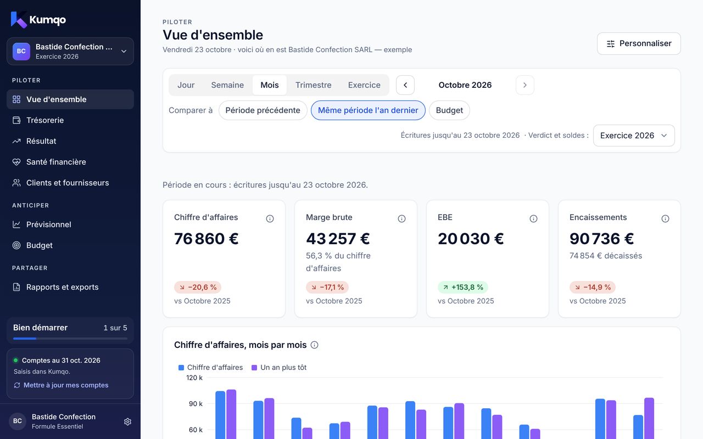The image size is (703, 439).
Task: Click the blue Chiffre d'affaires legend swatch
Action: point(181,368)
